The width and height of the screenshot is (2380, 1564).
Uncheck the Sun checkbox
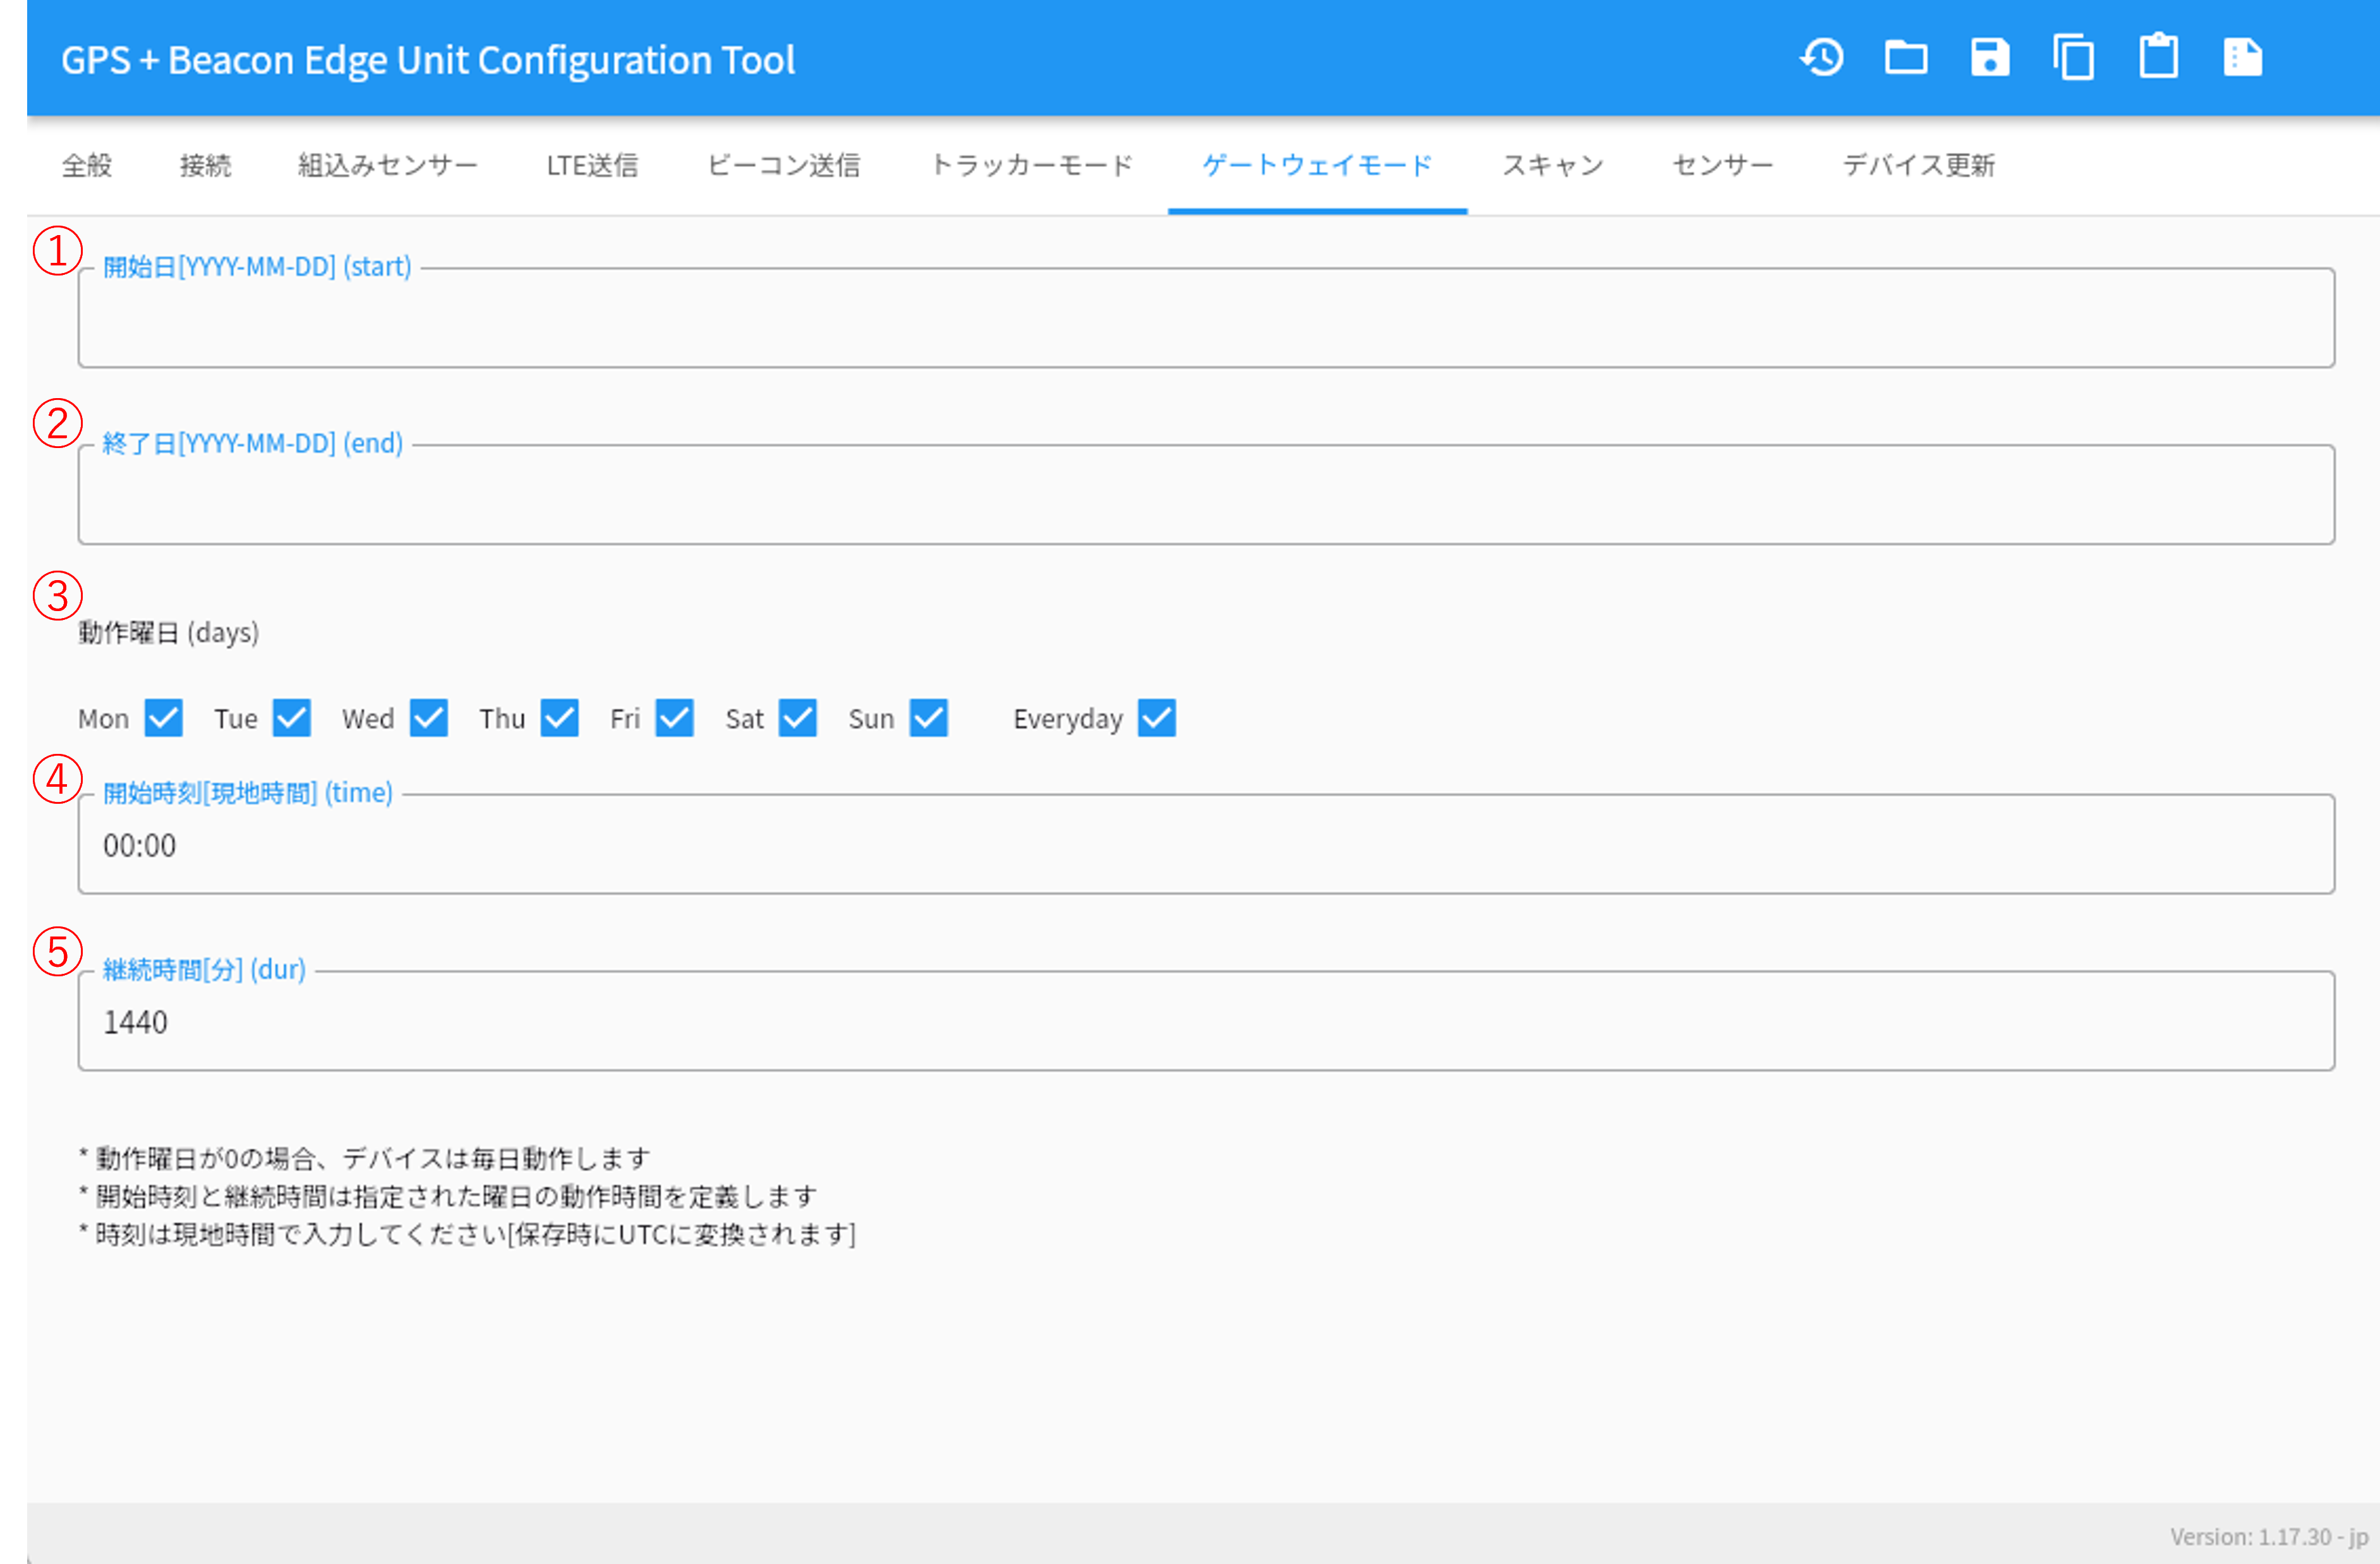point(929,718)
